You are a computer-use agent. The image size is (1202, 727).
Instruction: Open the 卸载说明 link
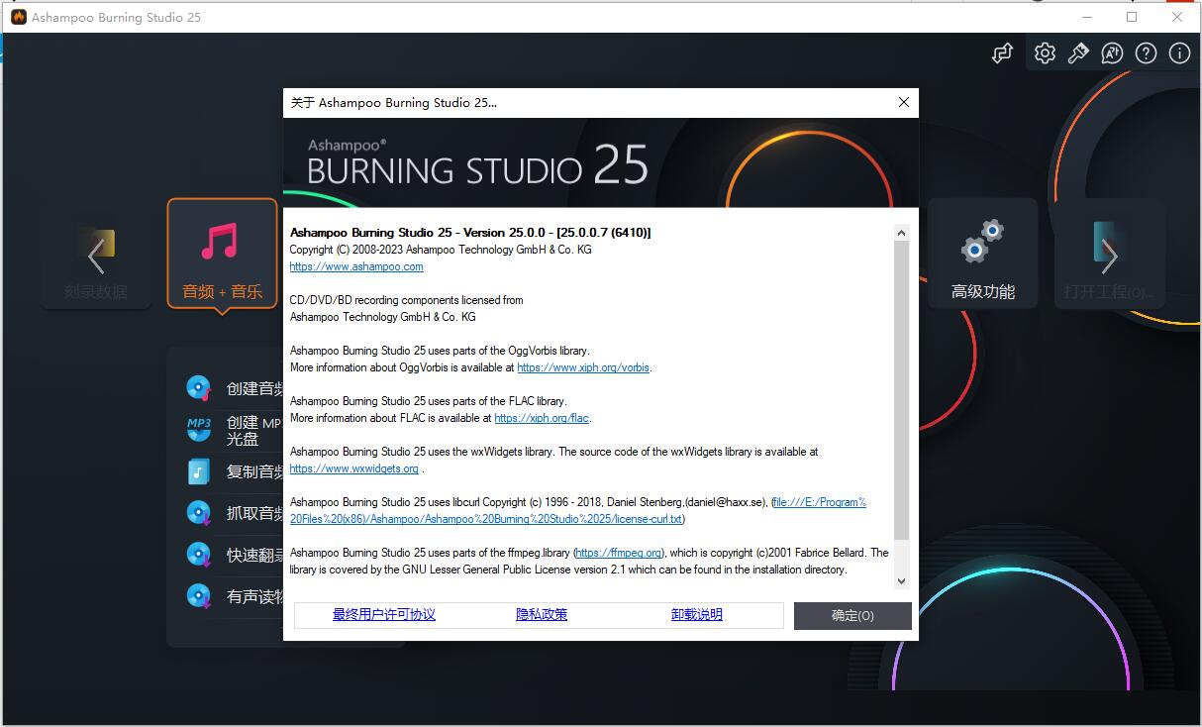point(697,614)
